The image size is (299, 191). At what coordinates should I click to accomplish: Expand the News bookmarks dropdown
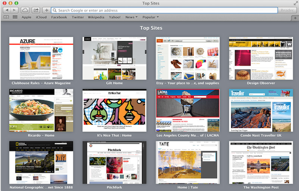coord(132,17)
